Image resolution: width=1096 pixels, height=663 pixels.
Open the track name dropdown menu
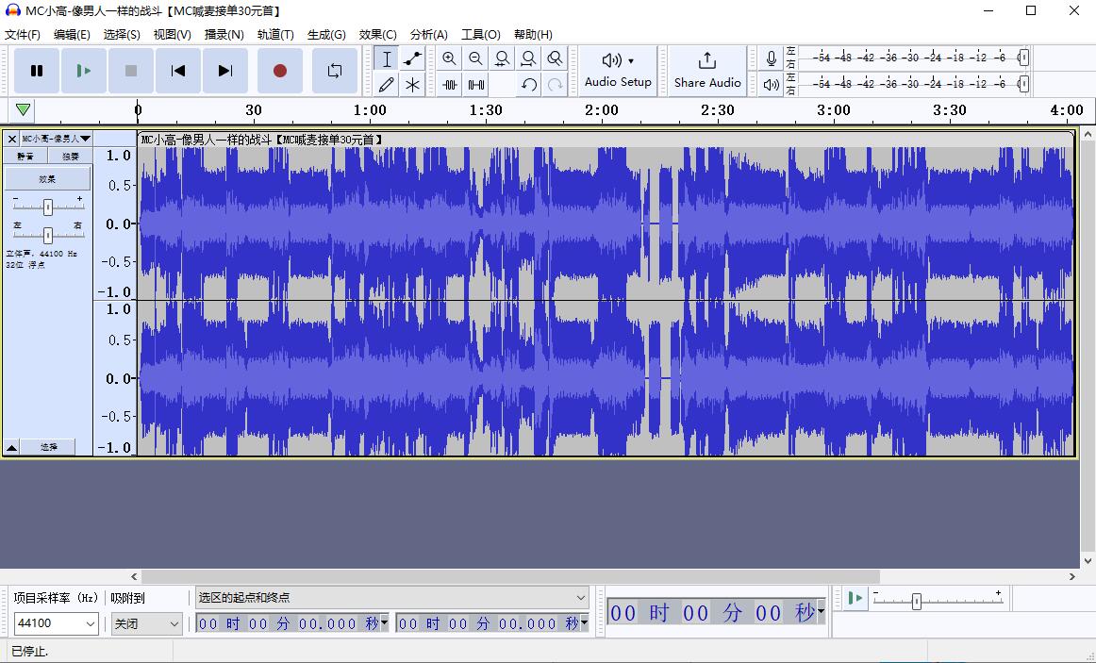(56, 139)
